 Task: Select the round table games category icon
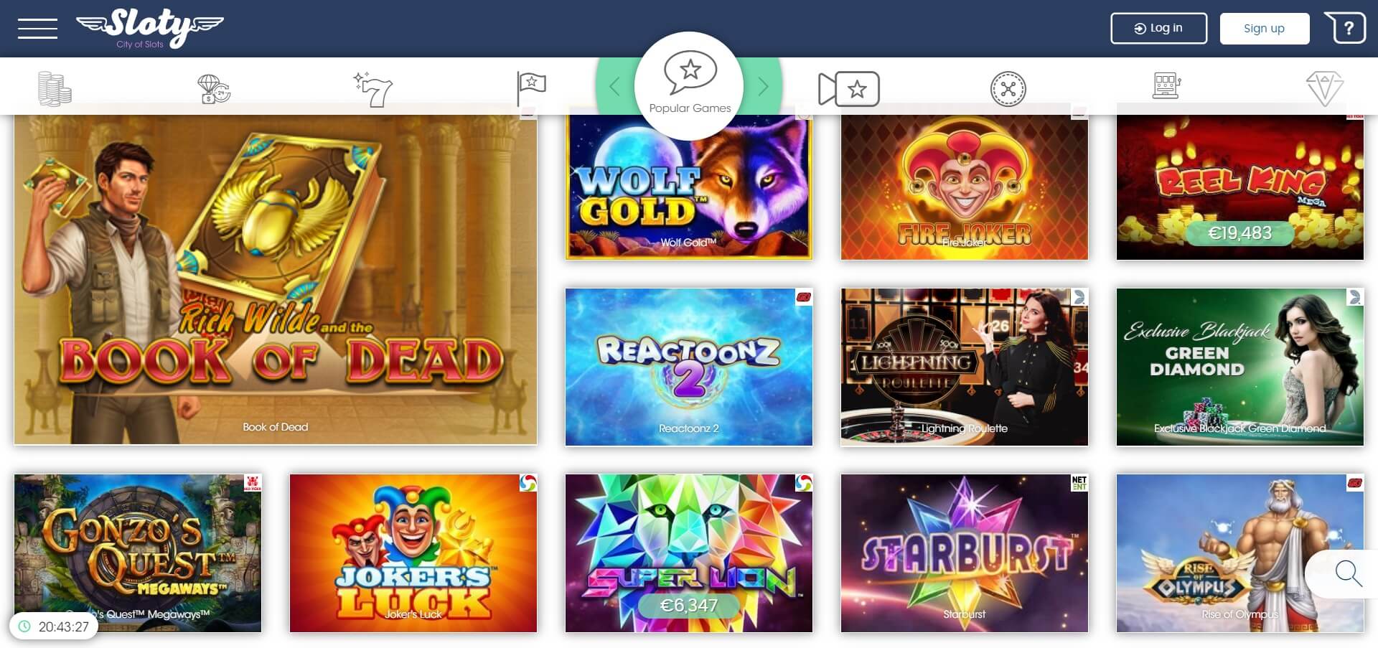click(x=1008, y=89)
